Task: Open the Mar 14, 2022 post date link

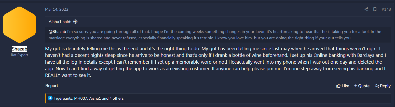Action: click(57, 9)
